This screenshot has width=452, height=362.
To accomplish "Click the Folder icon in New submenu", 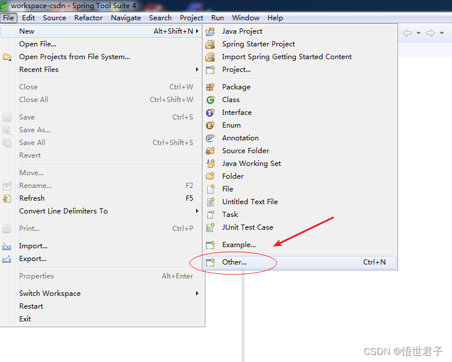I will tap(210, 176).
